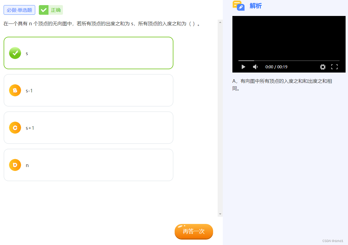Click the orange B badge icon
This screenshot has height=245, width=348.
point(15,90)
